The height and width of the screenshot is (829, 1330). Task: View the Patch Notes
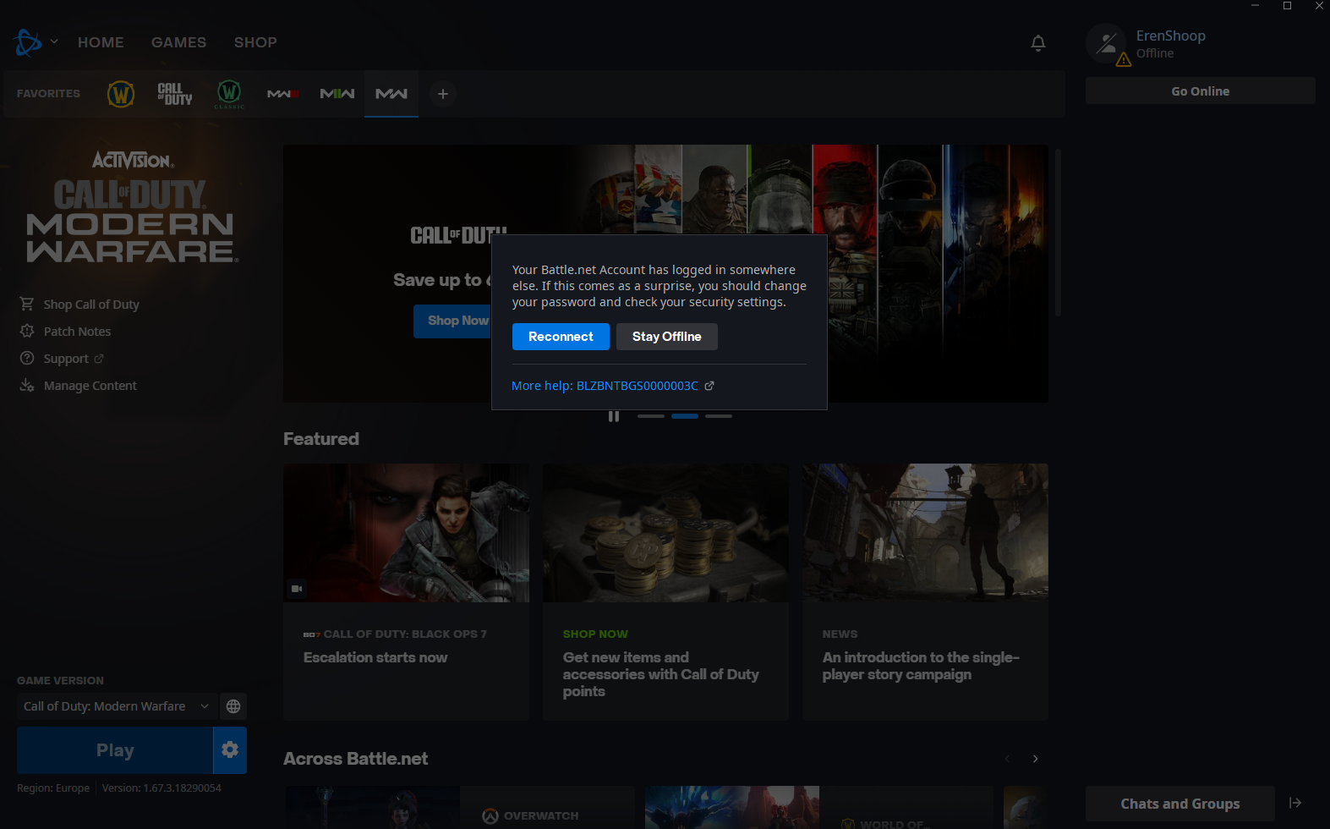[66, 332]
